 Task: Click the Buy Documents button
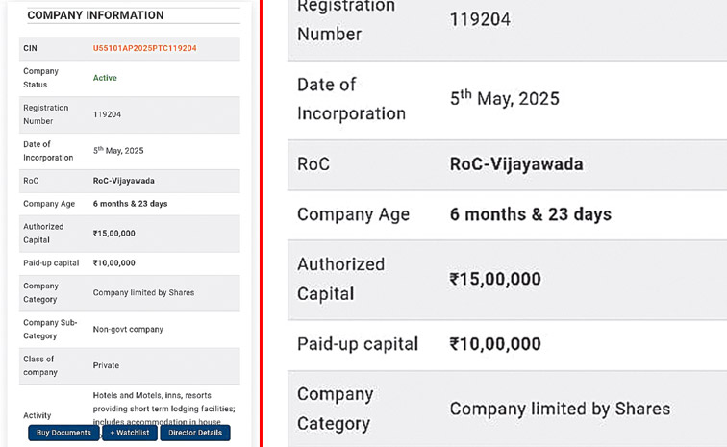coord(63,433)
